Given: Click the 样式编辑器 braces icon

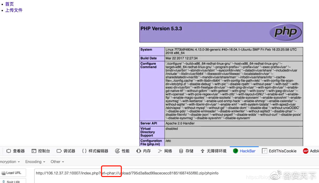Looking at the screenshot, I should [x=84, y=151].
